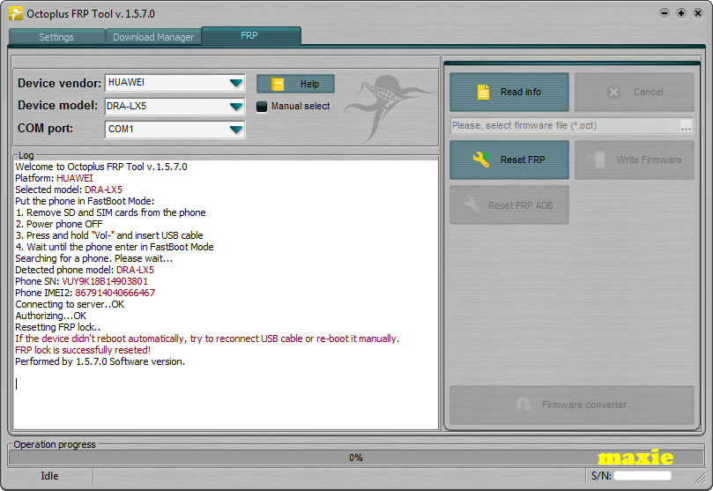Click the 'Device model:' label
The image size is (713, 491).
[x=58, y=106]
